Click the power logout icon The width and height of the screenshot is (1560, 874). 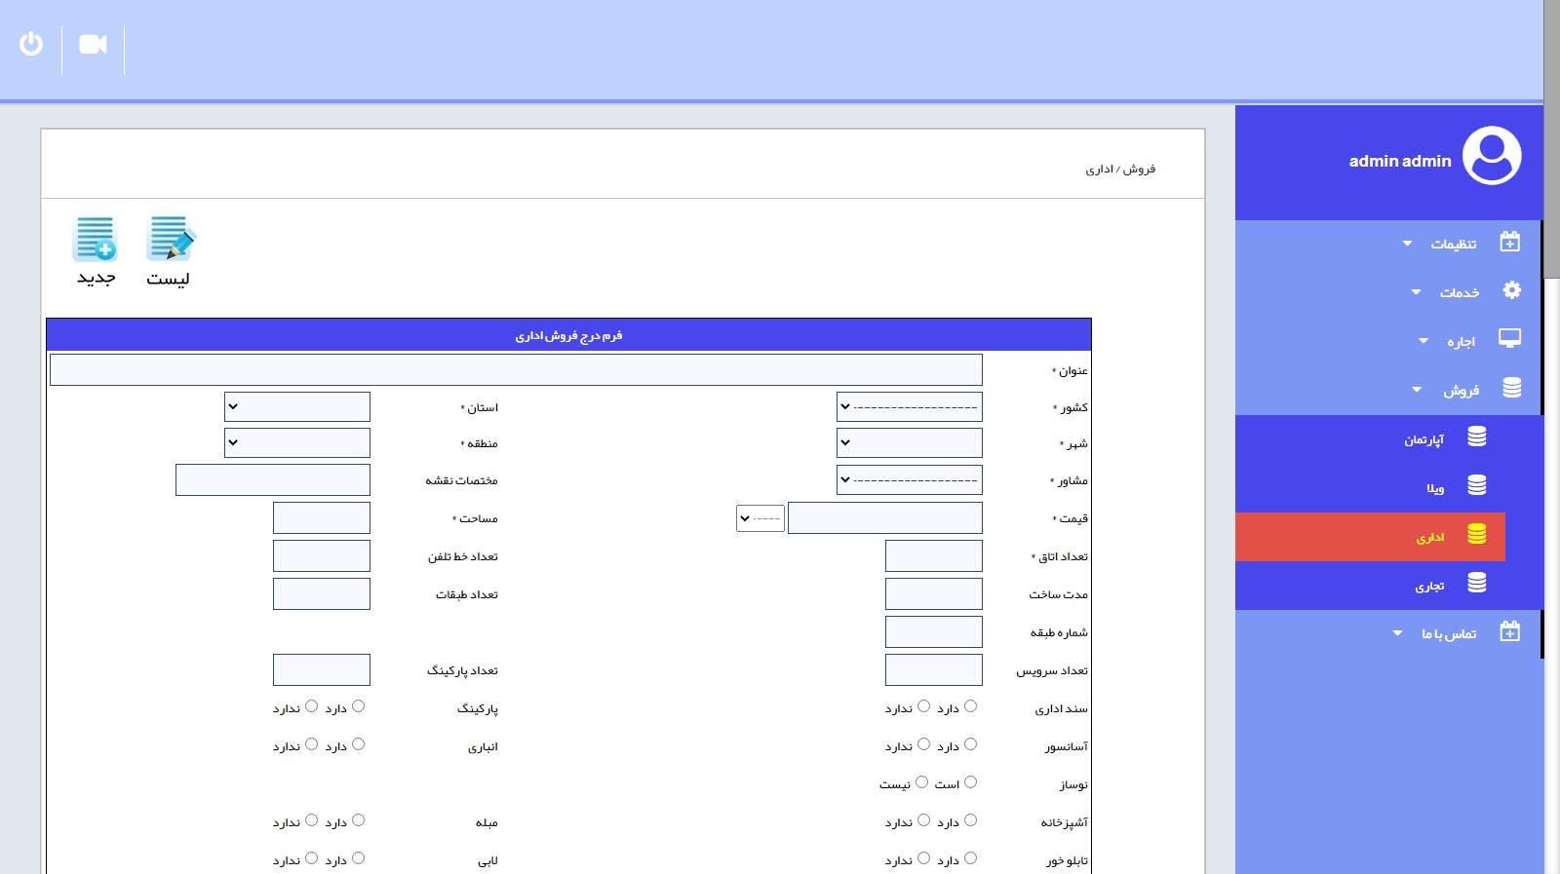[x=31, y=44]
